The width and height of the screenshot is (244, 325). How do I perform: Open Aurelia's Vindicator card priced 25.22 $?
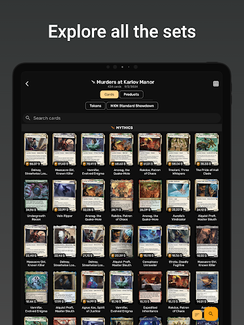tap(178, 196)
